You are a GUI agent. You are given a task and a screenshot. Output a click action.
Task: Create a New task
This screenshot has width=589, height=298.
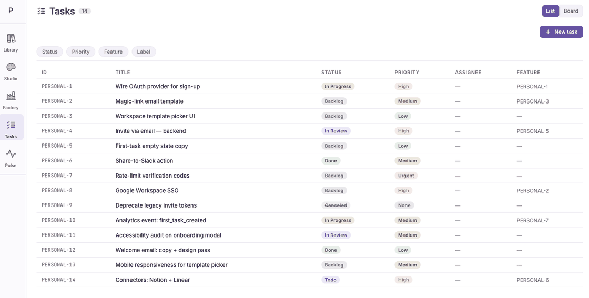561,32
